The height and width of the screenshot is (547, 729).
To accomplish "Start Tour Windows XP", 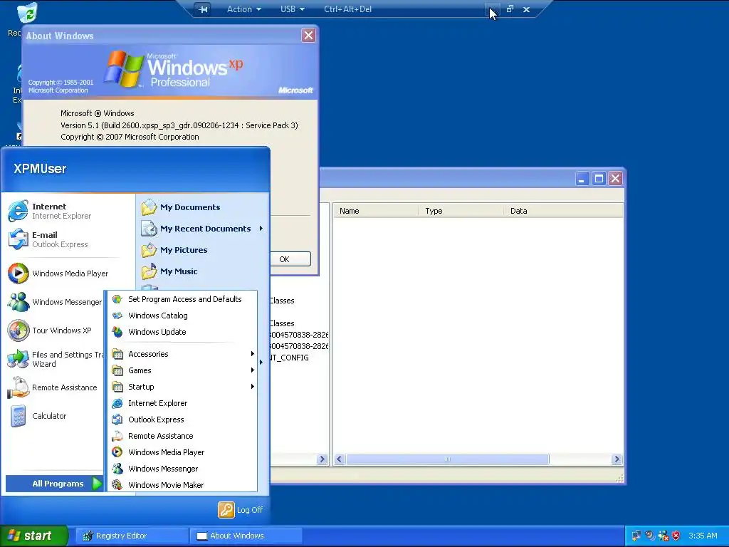I will (49, 330).
